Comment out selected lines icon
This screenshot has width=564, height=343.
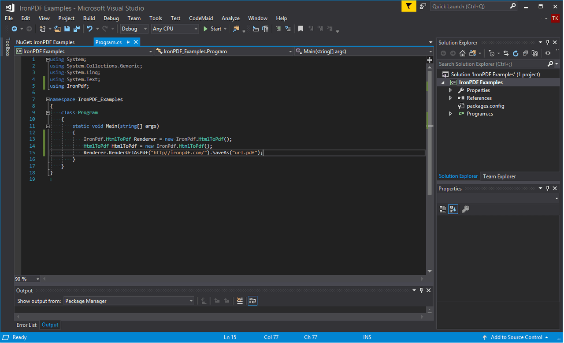point(278,29)
